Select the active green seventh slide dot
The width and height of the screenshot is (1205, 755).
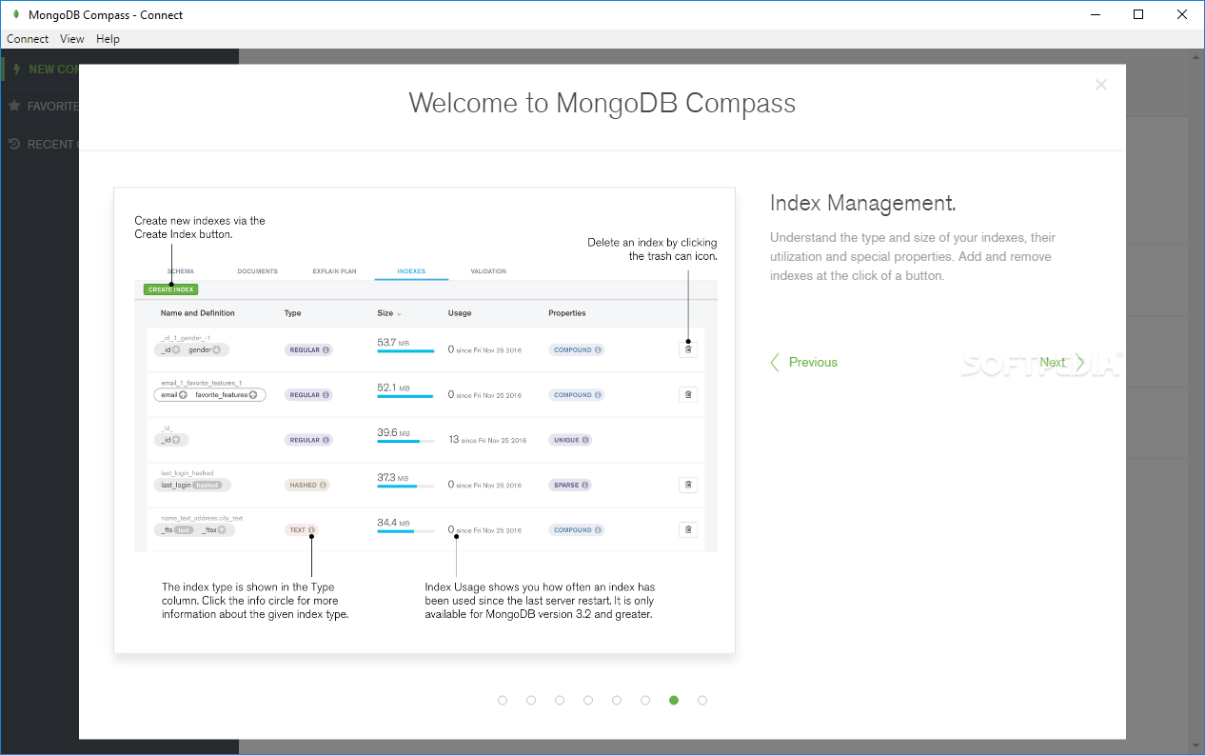674,700
